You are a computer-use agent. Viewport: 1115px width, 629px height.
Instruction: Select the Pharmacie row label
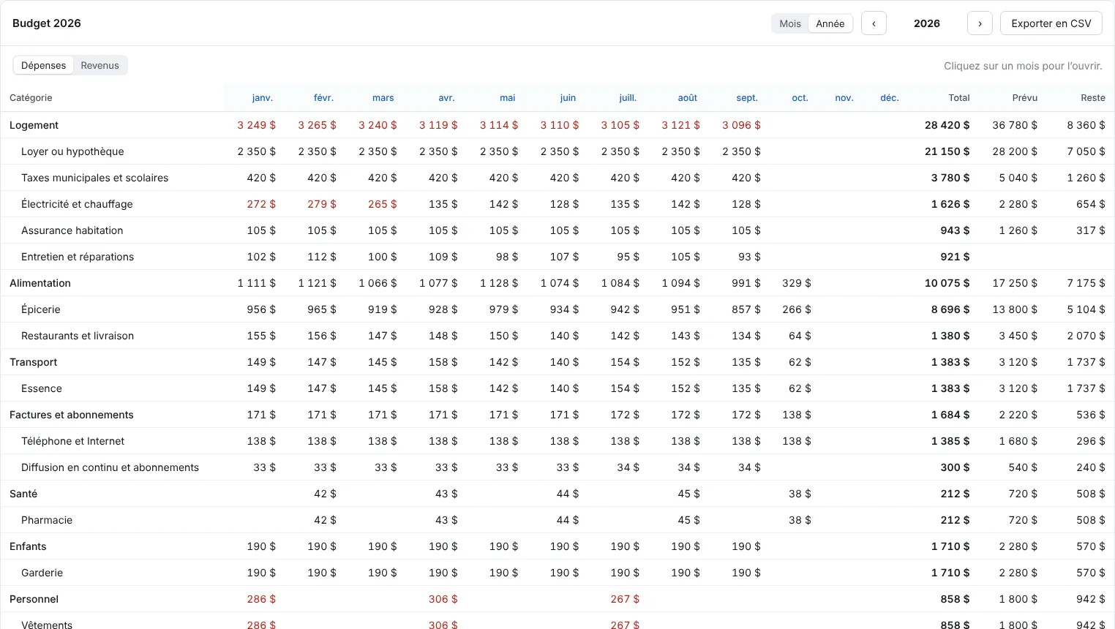(47, 520)
